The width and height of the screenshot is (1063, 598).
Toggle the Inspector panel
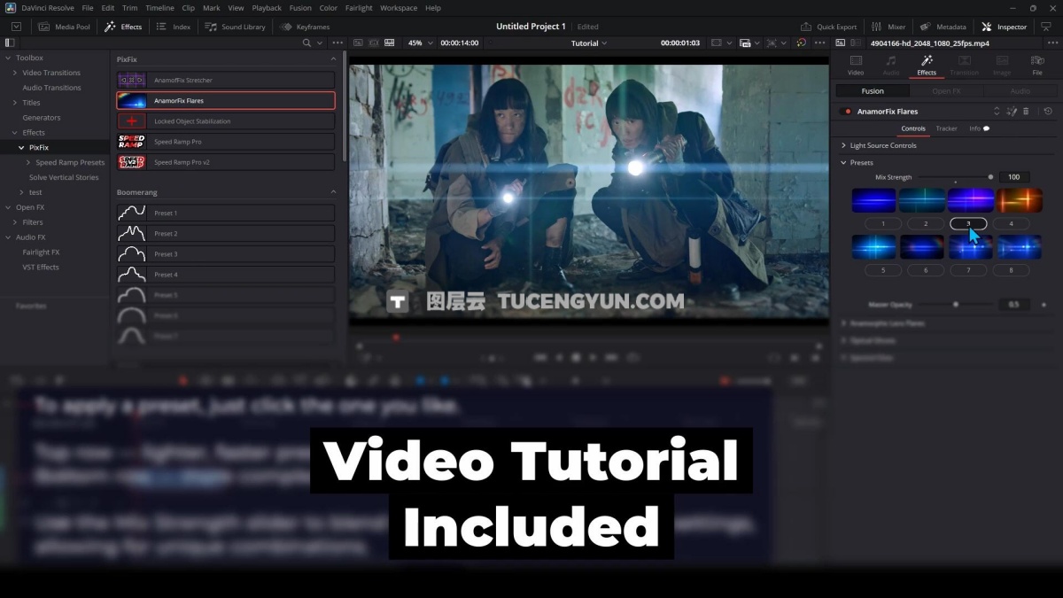(x=1005, y=27)
